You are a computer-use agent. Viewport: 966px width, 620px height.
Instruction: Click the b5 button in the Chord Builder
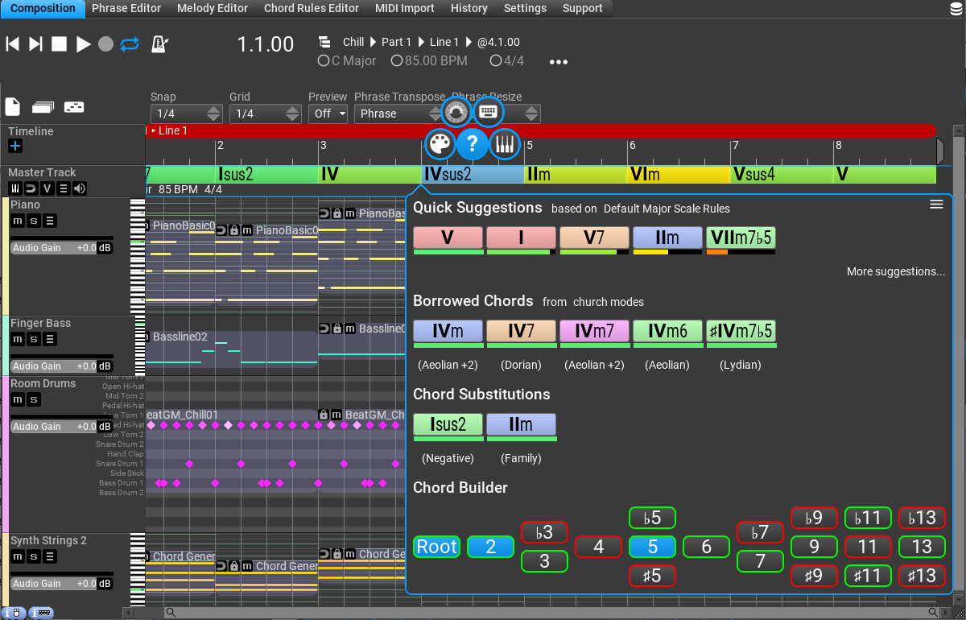(652, 518)
